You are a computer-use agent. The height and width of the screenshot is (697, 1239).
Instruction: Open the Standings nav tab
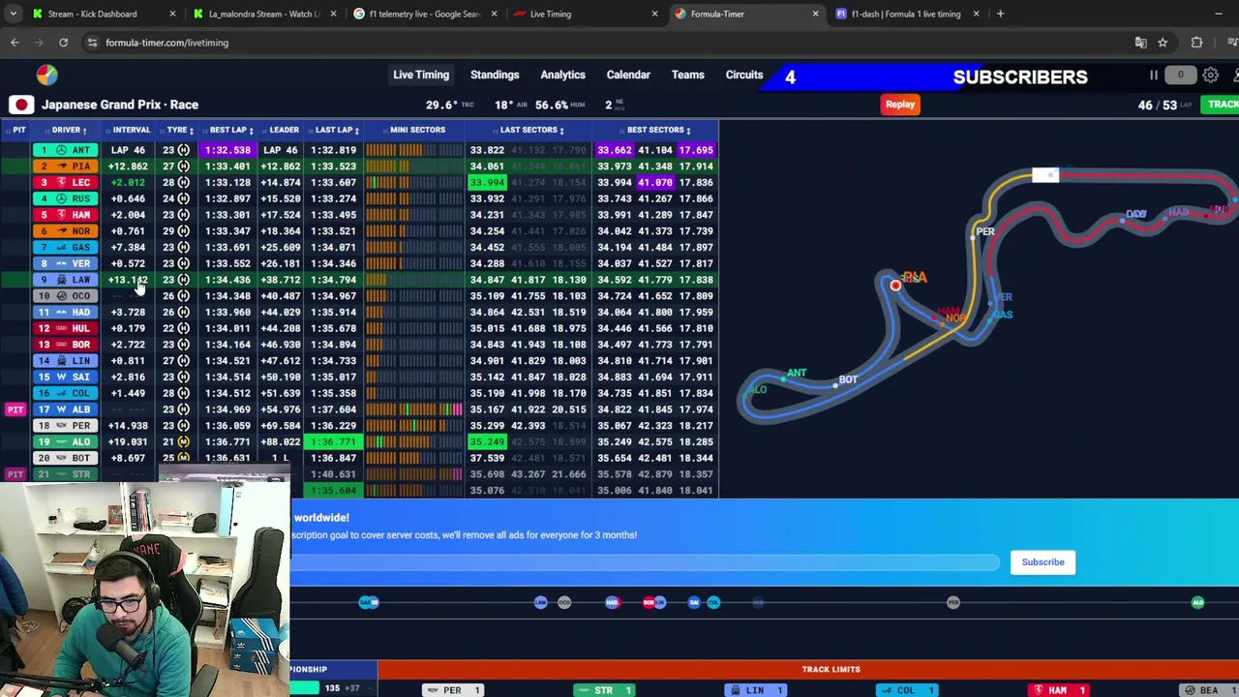(x=495, y=75)
